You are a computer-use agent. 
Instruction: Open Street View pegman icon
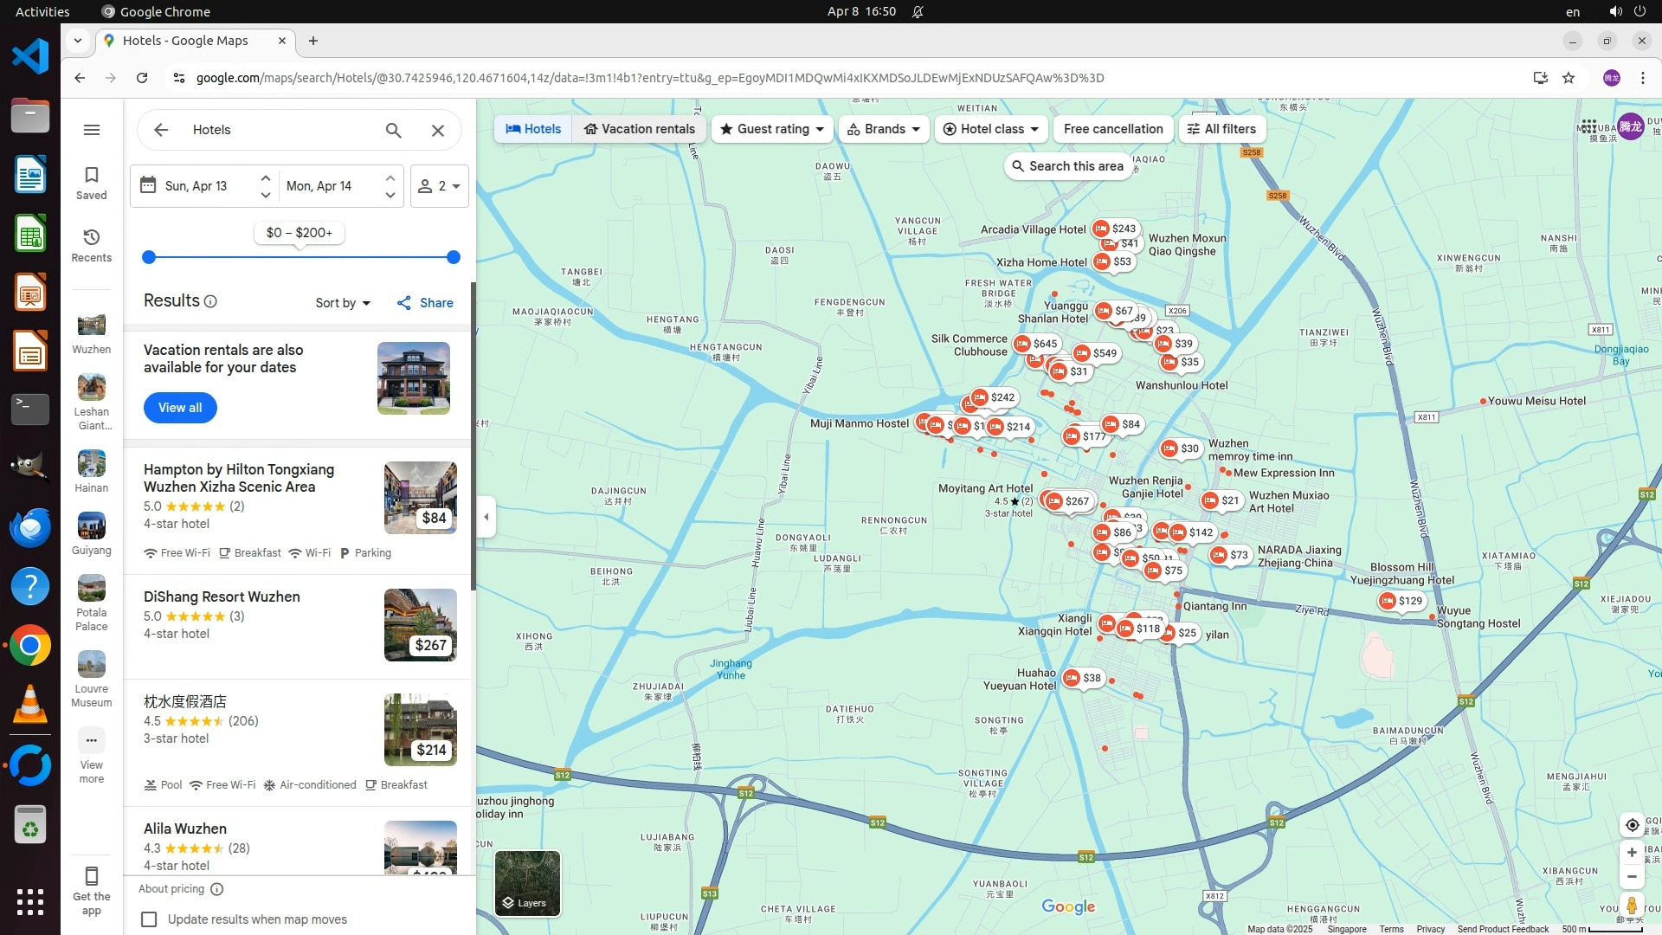coord(1632,906)
